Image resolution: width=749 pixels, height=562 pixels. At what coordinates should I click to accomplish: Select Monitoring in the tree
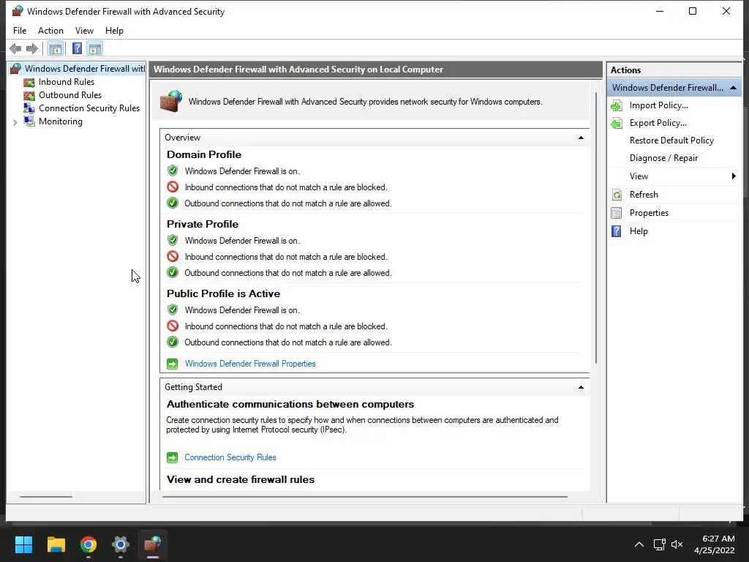61,121
